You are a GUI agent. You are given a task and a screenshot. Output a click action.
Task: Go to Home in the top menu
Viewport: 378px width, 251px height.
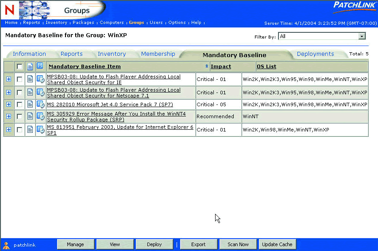pos(11,23)
